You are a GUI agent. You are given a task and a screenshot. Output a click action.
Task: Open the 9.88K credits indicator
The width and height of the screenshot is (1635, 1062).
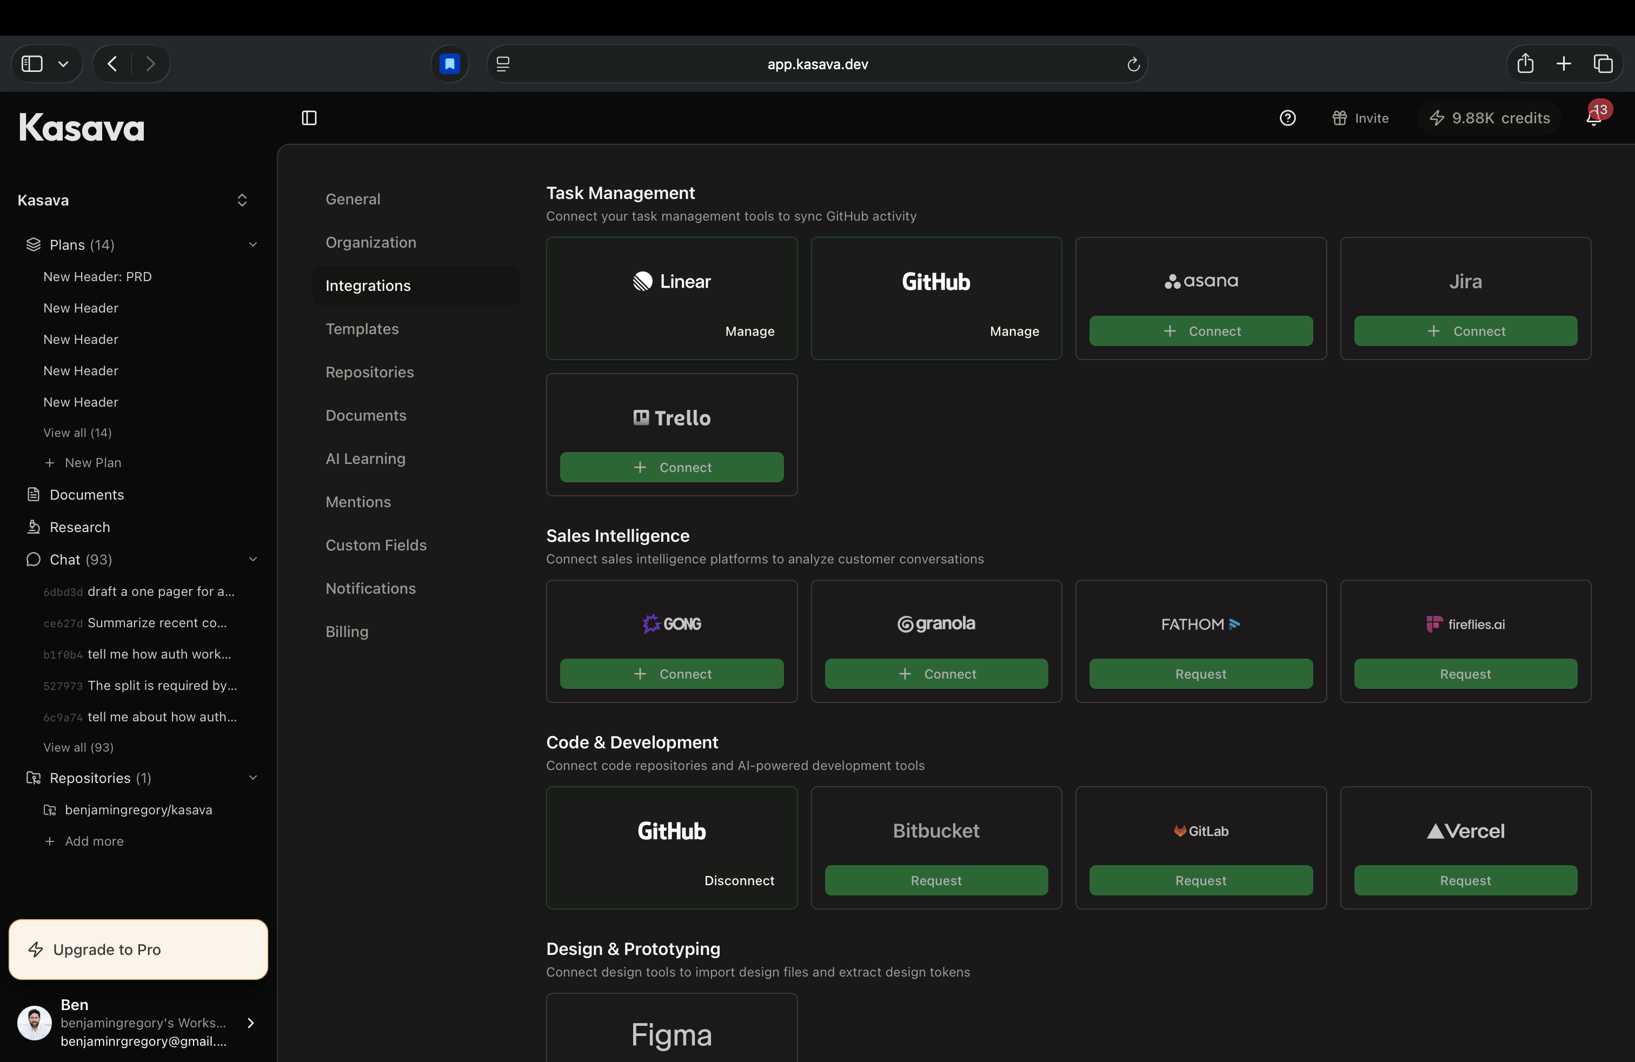tap(1490, 118)
